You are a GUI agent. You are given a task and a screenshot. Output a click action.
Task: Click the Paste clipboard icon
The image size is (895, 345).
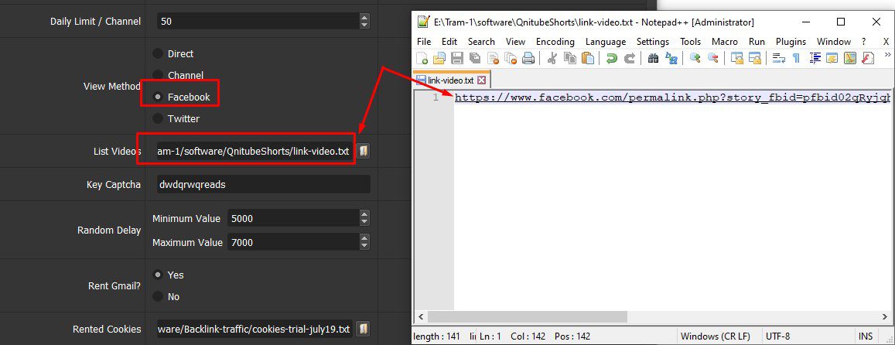588,58
